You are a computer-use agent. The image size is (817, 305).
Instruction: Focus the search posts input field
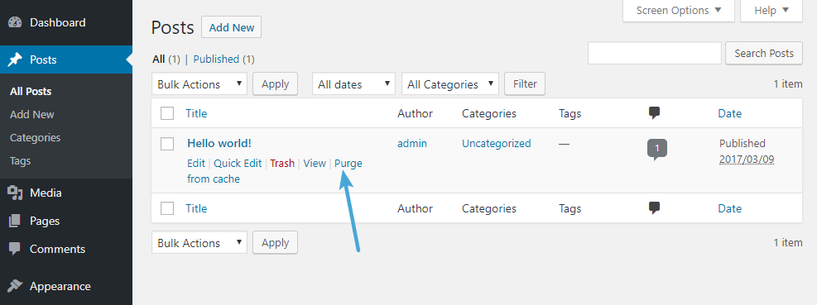pyautogui.click(x=655, y=53)
